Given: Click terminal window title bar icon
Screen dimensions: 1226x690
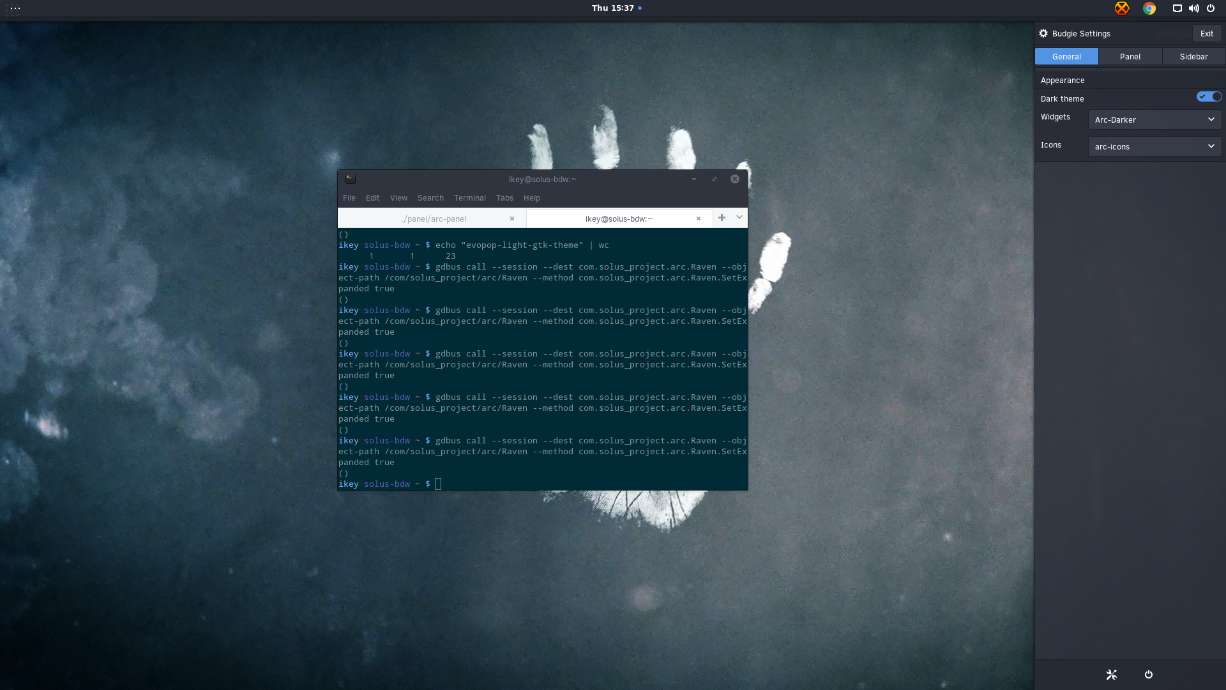Looking at the screenshot, I should [351, 179].
